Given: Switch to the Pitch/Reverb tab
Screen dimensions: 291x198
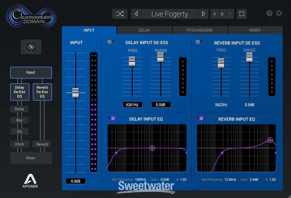Looking at the screenshot, I should [200, 30].
